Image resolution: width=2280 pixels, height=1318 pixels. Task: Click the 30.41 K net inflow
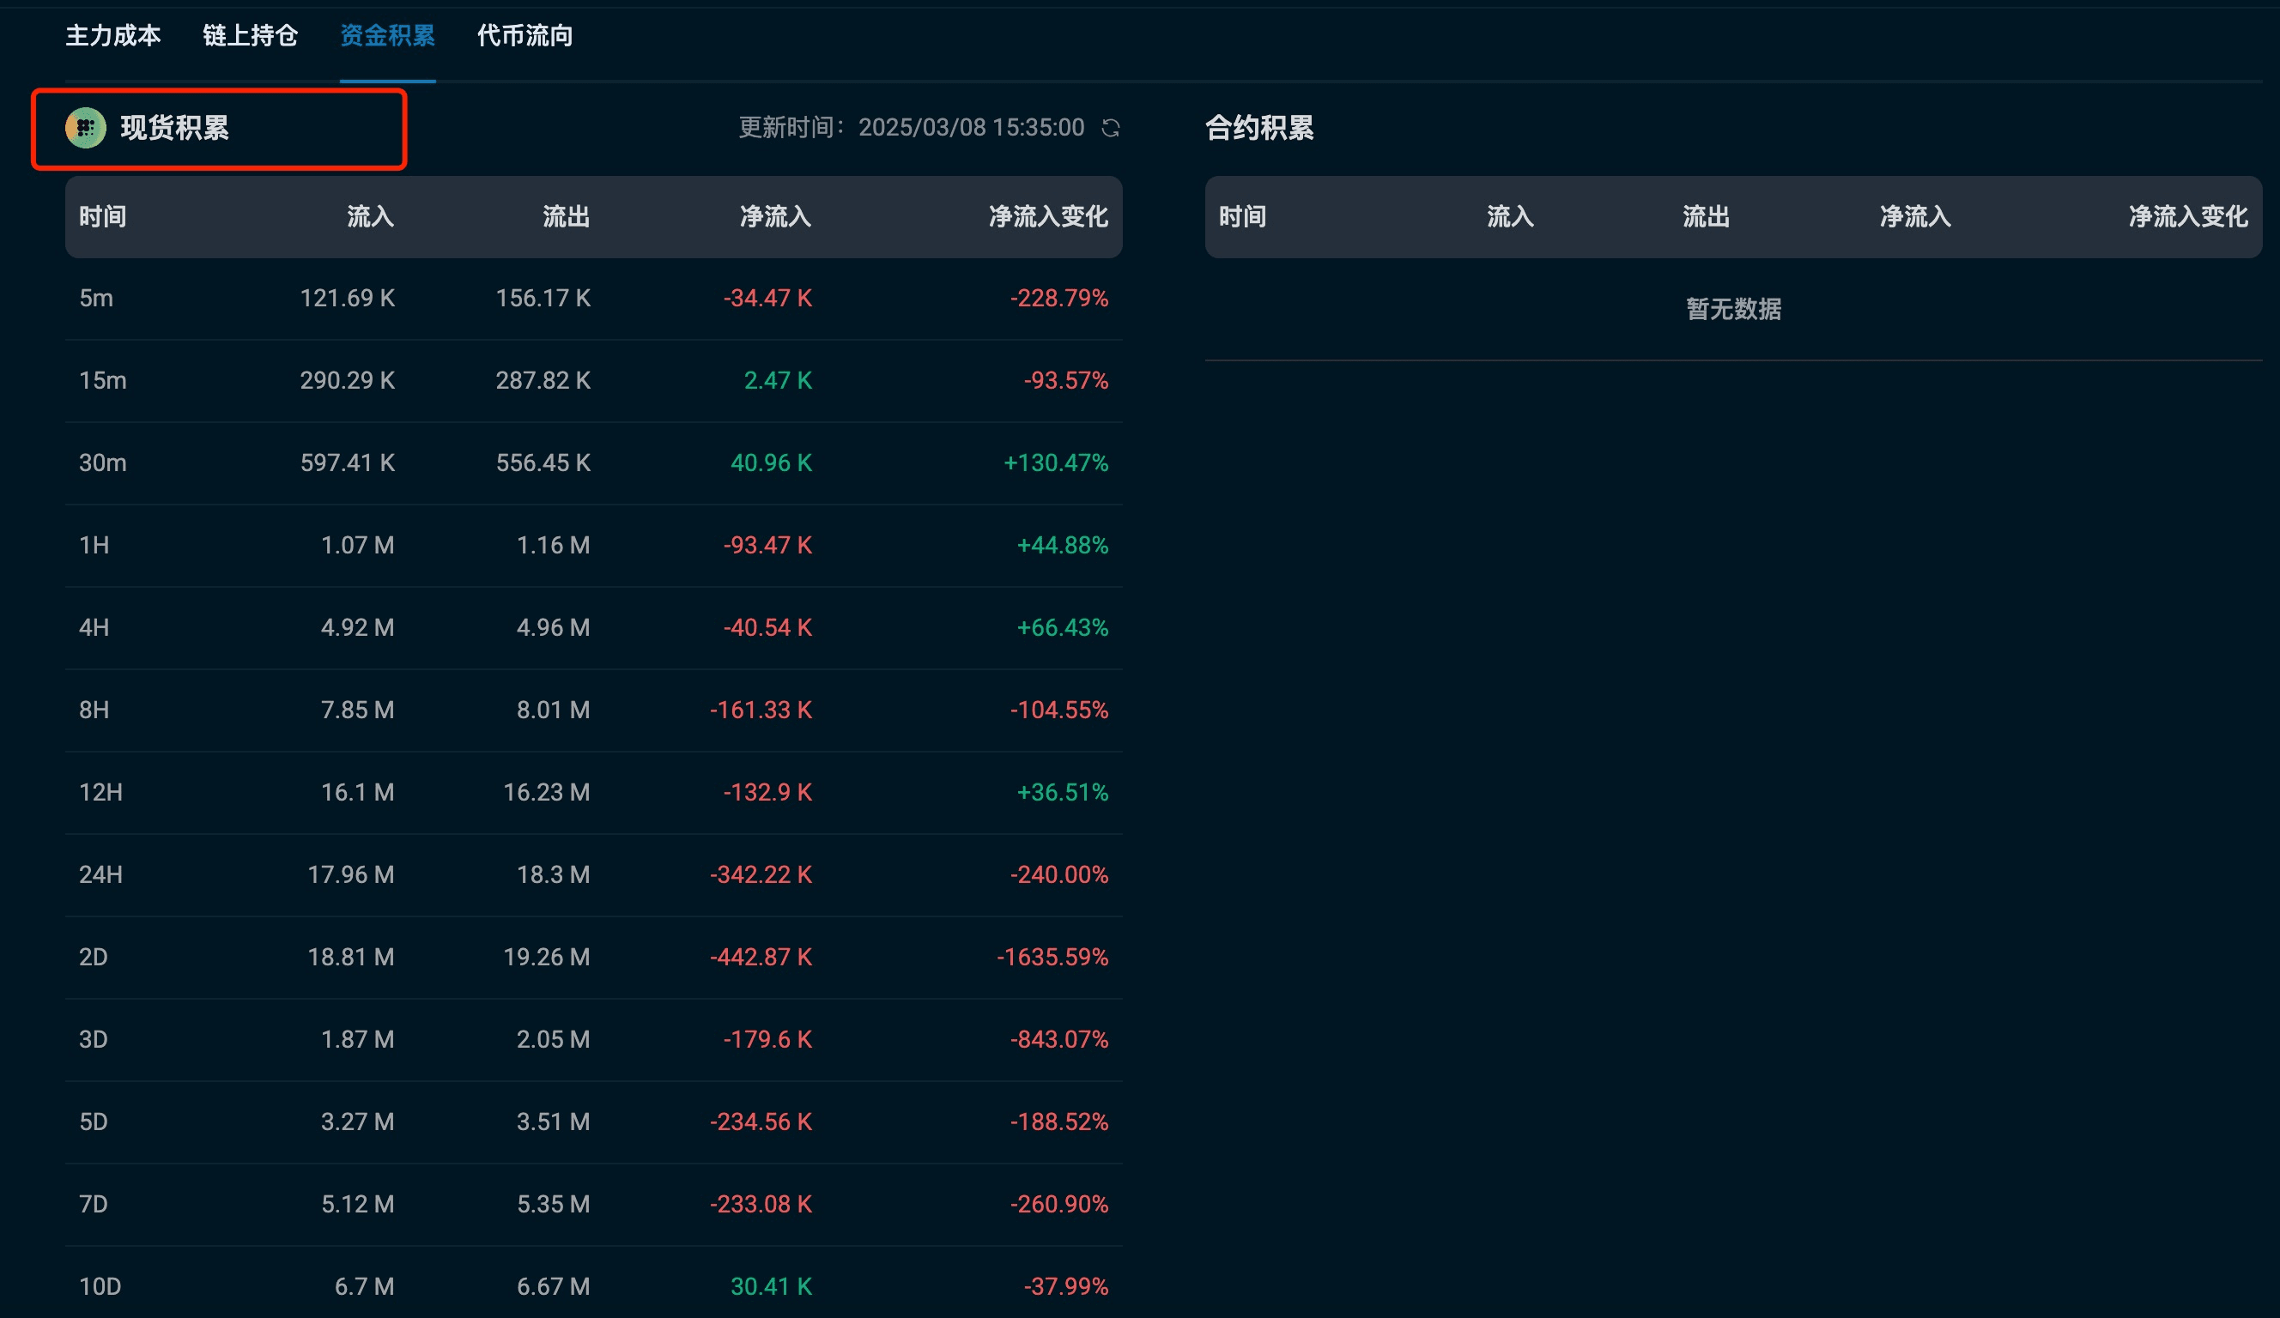[x=771, y=1286]
